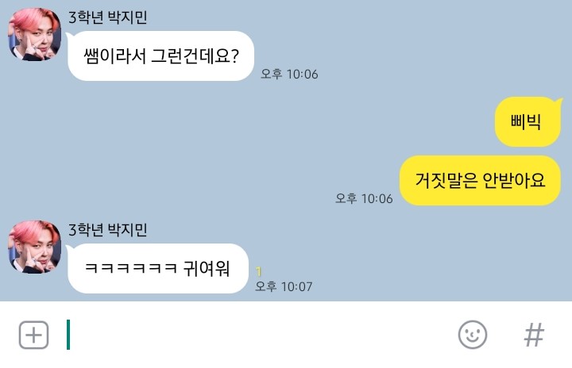The height and width of the screenshot is (368, 572).
Task: Click the green text cursor in input bar
Action: tap(68, 335)
